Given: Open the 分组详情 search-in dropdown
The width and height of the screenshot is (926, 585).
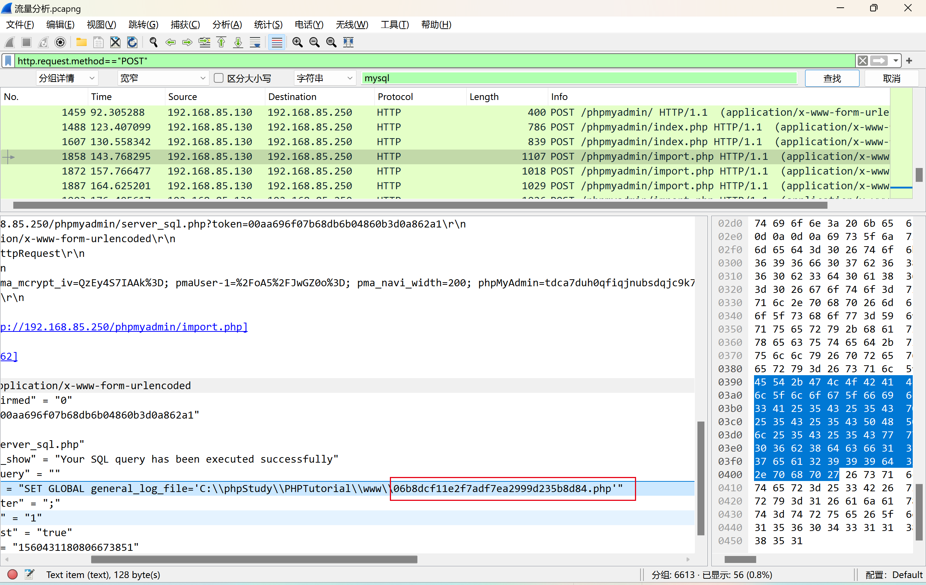Looking at the screenshot, I should click(x=67, y=78).
